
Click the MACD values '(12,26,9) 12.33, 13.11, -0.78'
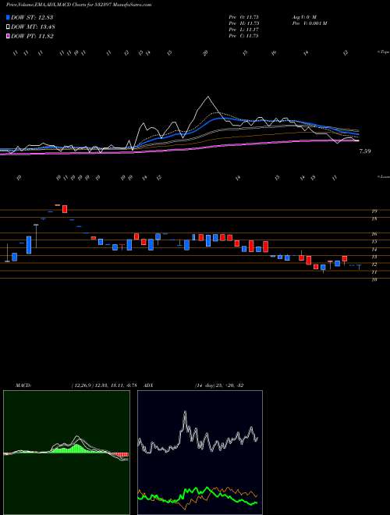[x=104, y=385]
